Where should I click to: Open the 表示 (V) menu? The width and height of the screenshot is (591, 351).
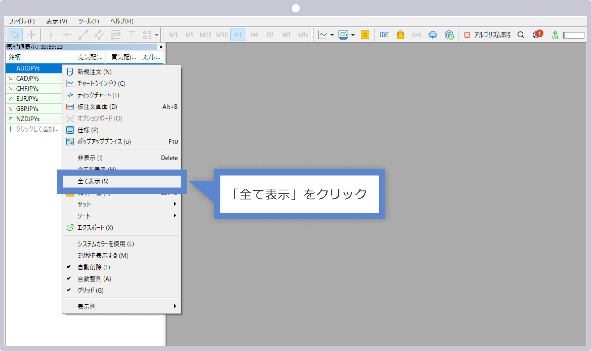(57, 21)
